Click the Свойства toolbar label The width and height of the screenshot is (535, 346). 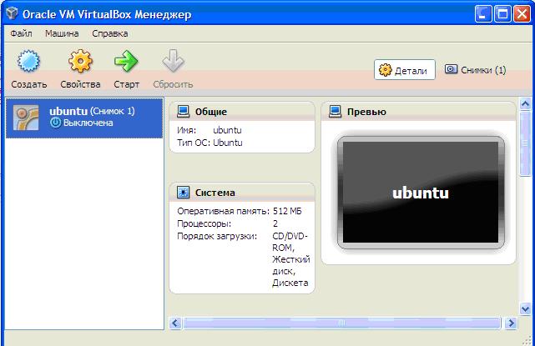[x=80, y=84]
